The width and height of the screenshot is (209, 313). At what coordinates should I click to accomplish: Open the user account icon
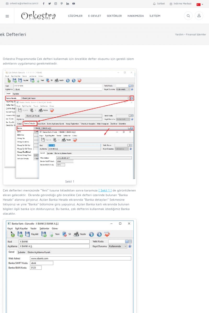coord(199,16)
